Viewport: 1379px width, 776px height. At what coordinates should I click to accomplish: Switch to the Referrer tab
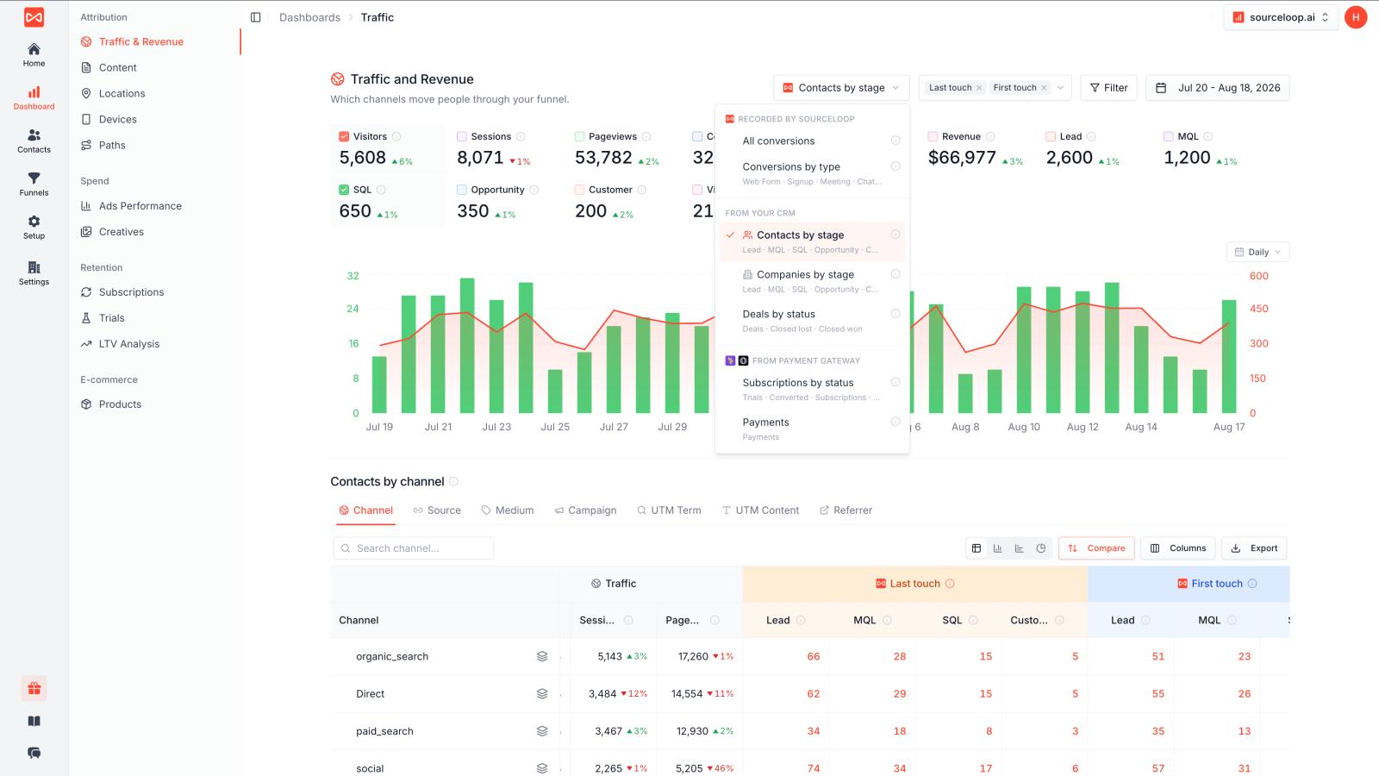tap(846, 510)
